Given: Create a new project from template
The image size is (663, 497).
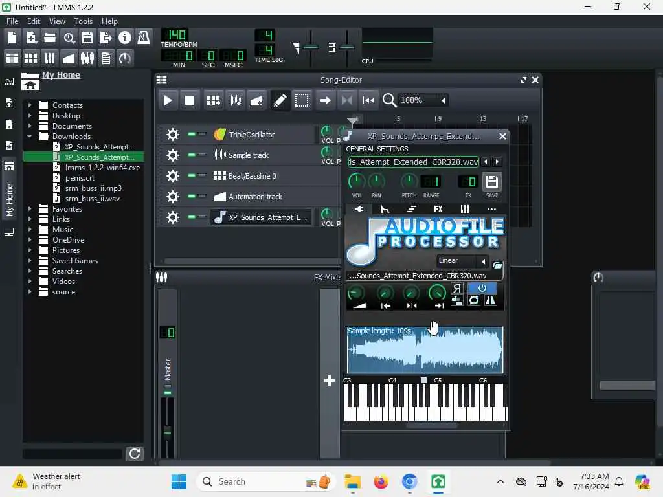Looking at the screenshot, I should (31, 38).
